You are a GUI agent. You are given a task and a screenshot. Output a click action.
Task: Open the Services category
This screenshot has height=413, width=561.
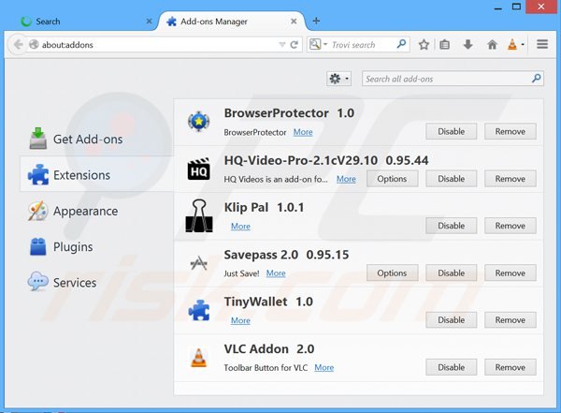[96, 283]
